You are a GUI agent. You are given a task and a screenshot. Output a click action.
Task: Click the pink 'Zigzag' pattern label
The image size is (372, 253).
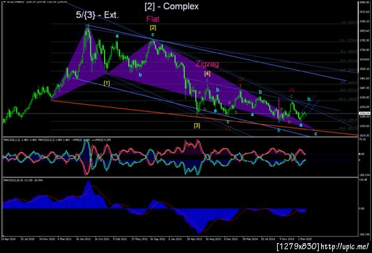[x=207, y=64]
